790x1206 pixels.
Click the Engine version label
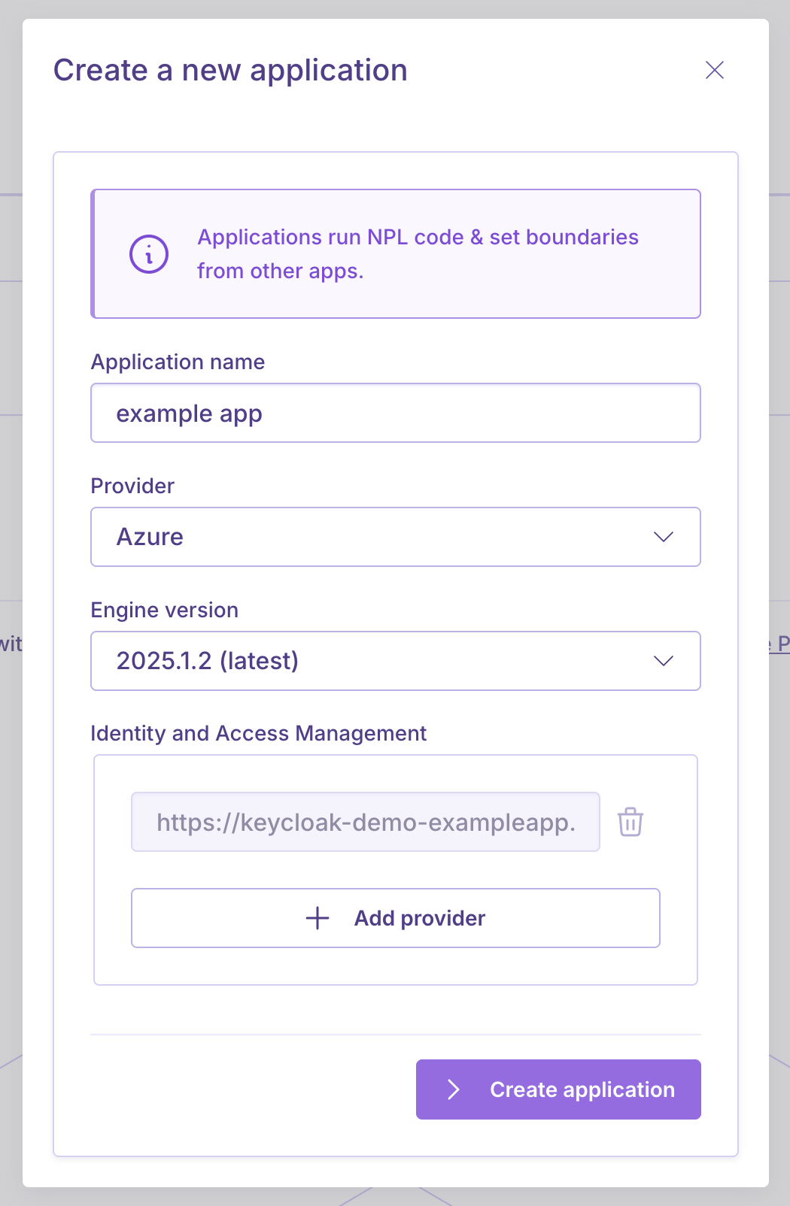coord(164,610)
